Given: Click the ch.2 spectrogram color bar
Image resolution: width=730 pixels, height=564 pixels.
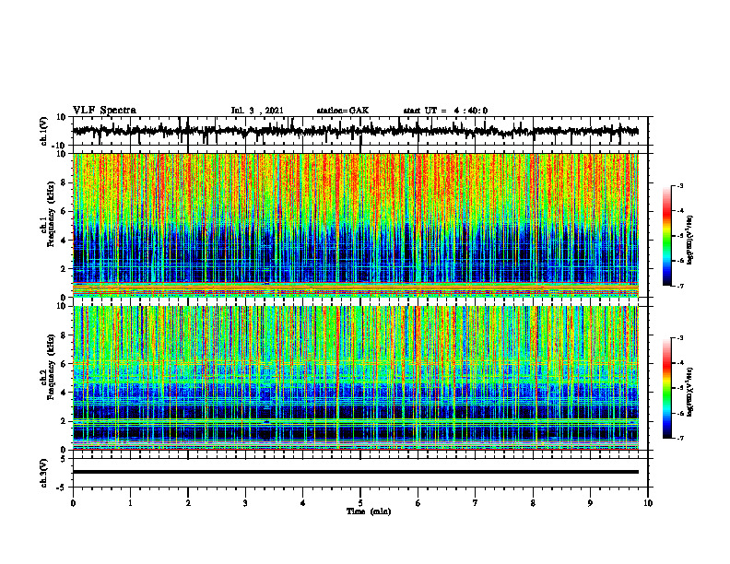Looking at the screenshot, I should pos(666,388).
